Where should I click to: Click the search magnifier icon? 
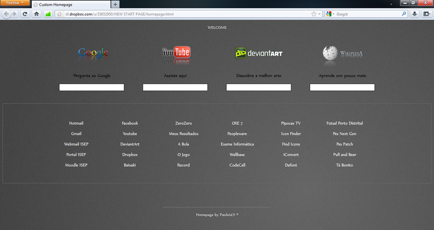coord(404,14)
